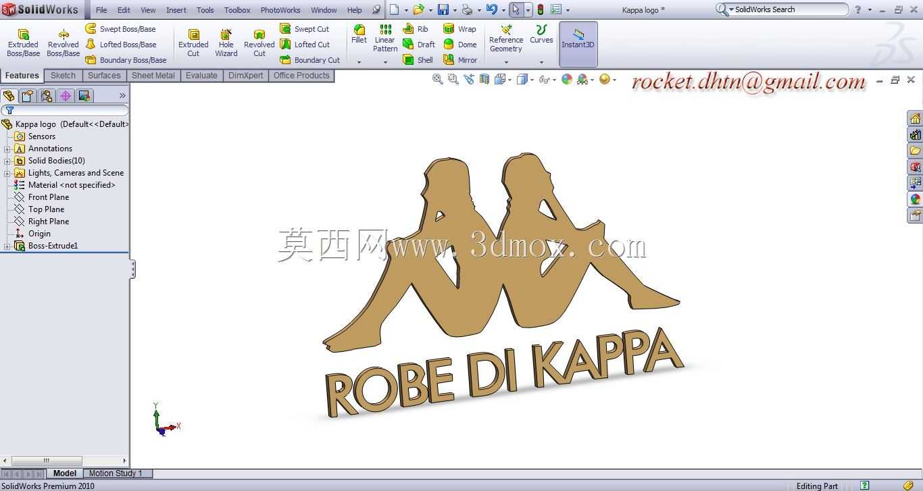Expand the Fillet dropdown arrow

359,62
